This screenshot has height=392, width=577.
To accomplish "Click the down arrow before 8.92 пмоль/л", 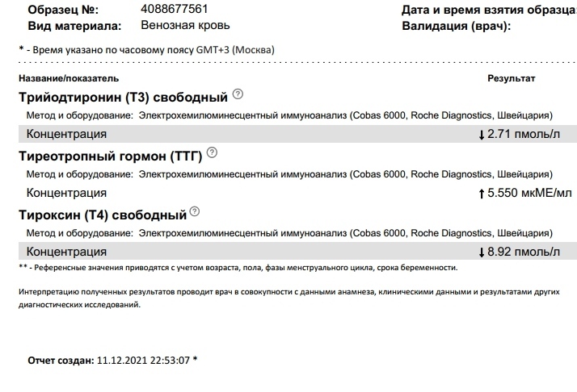I will [482, 252].
